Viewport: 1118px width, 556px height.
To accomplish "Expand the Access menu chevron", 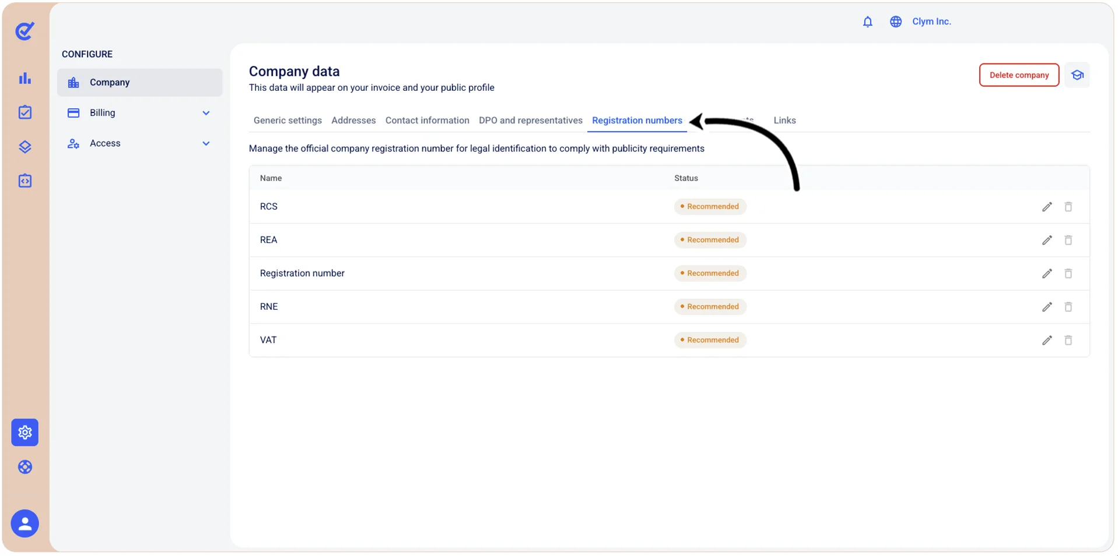I will coord(206,143).
